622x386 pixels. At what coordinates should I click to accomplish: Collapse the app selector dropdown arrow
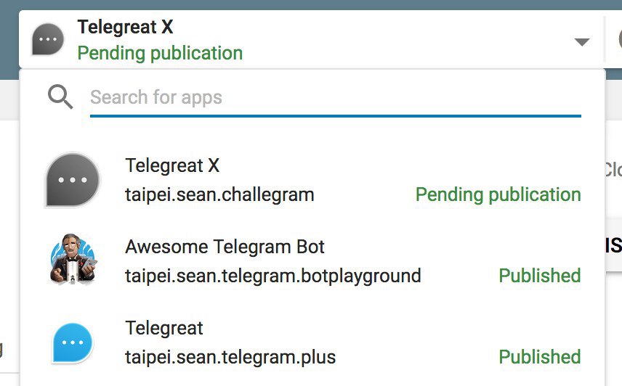click(581, 42)
